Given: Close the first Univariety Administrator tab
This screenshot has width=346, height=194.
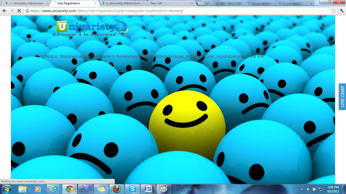Looking at the screenshot, I should pos(47,3).
